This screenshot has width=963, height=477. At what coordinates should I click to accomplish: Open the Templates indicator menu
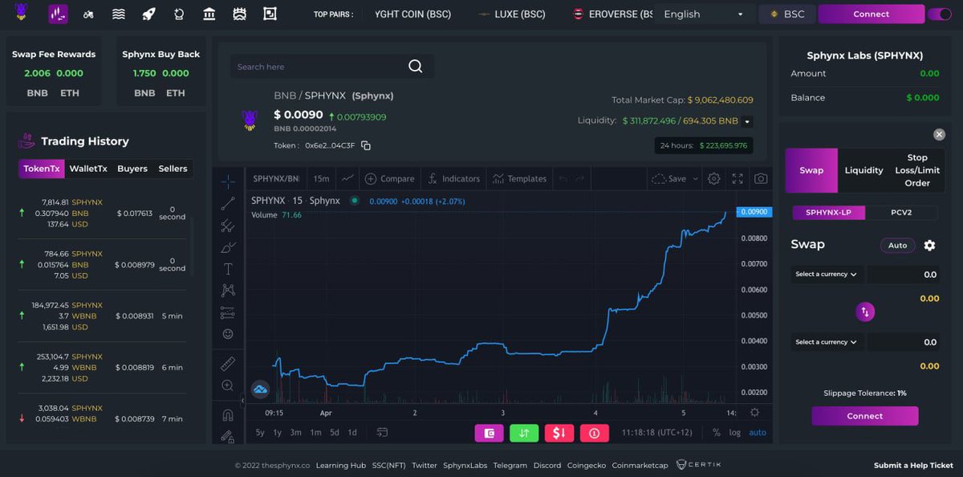(519, 178)
